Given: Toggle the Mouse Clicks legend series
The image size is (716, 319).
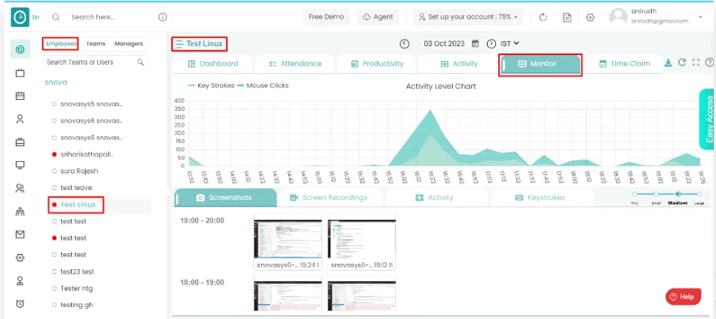Looking at the screenshot, I should (263, 86).
